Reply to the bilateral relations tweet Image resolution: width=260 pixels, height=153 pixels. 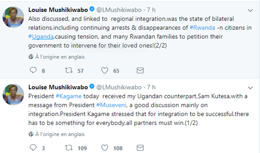(x=33, y=70)
